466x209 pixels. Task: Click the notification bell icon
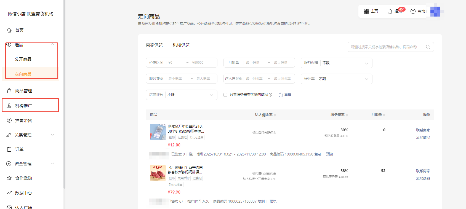point(390,11)
